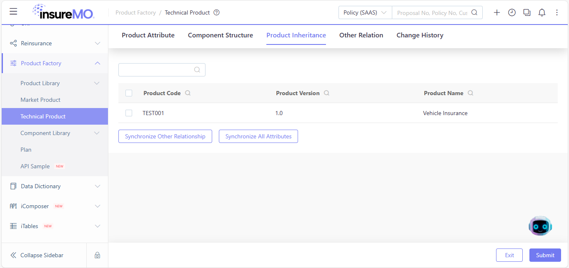Viewport: 569px width, 268px height.
Task: Click the sidebar lock icon
Action: click(x=97, y=255)
